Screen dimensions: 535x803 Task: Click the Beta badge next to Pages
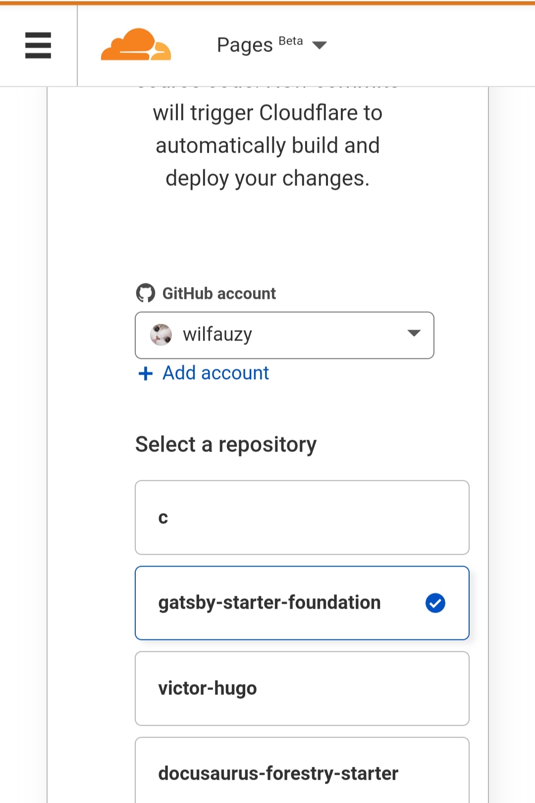coord(291,41)
